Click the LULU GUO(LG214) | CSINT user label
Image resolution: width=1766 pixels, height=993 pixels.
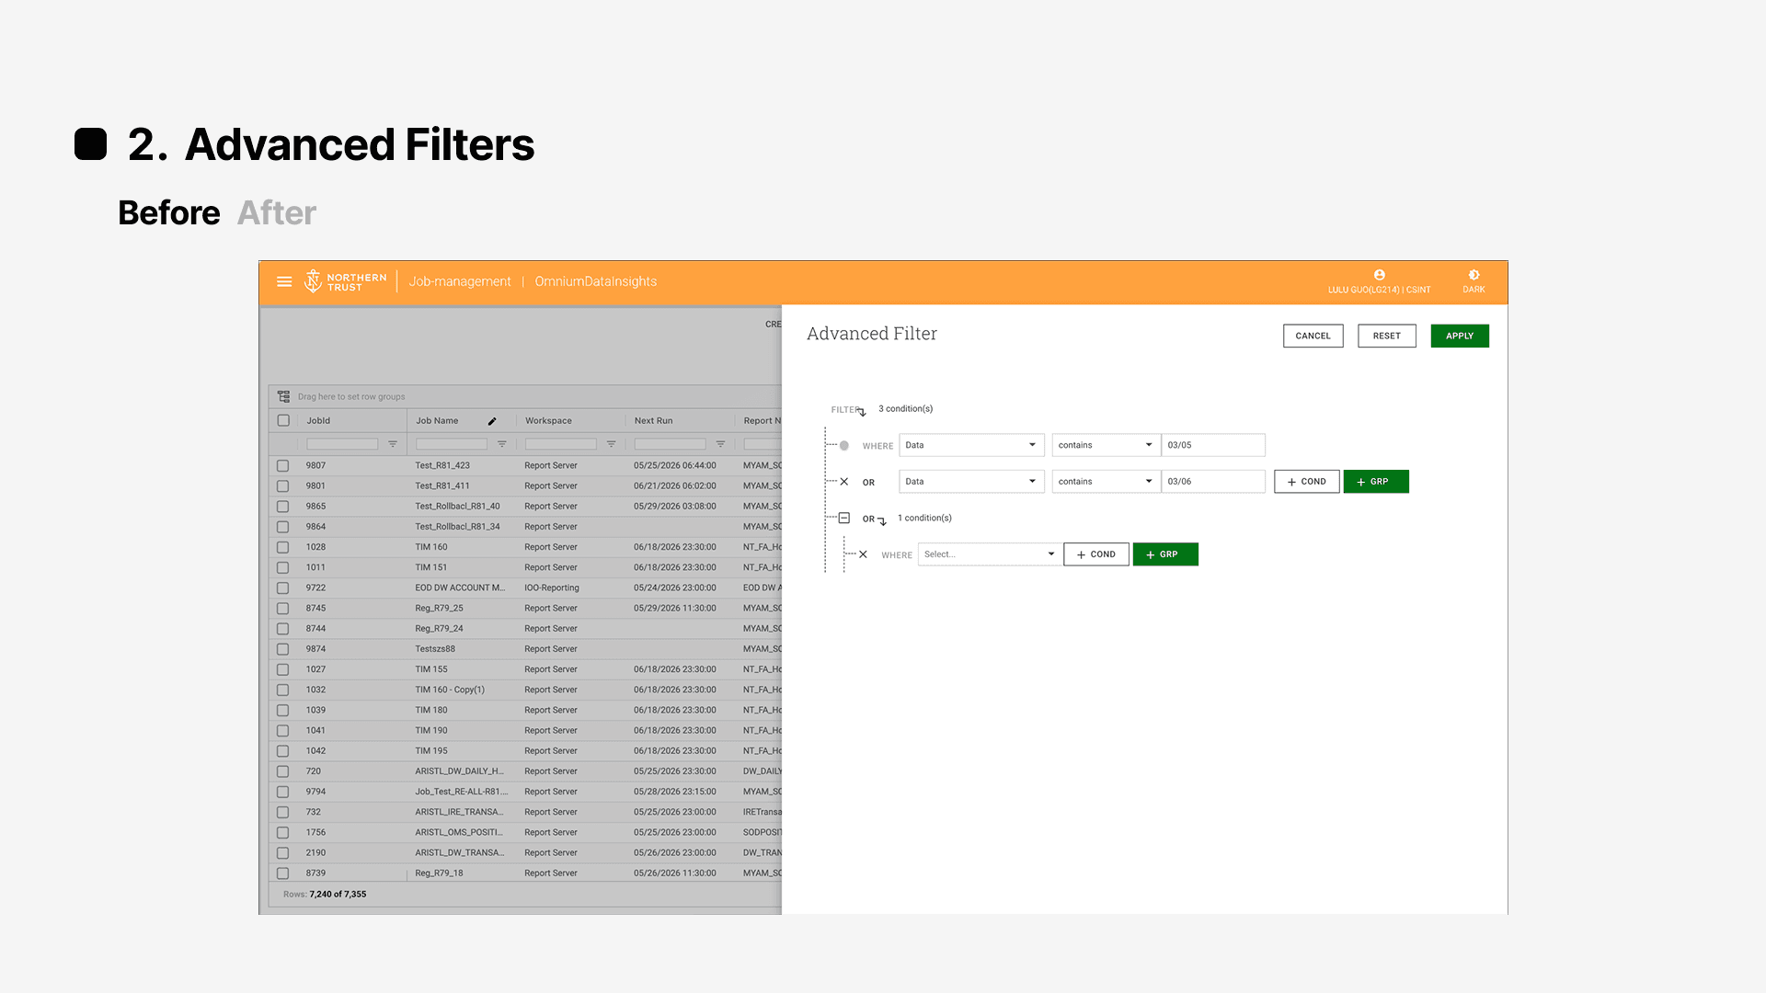[1379, 290]
